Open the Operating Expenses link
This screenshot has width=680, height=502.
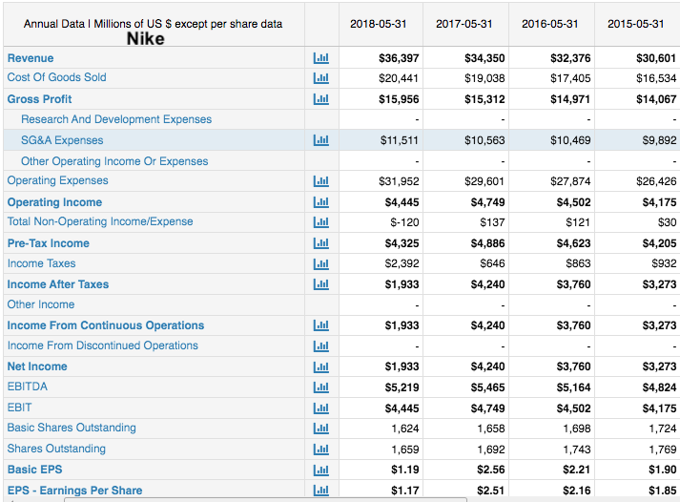[57, 180]
